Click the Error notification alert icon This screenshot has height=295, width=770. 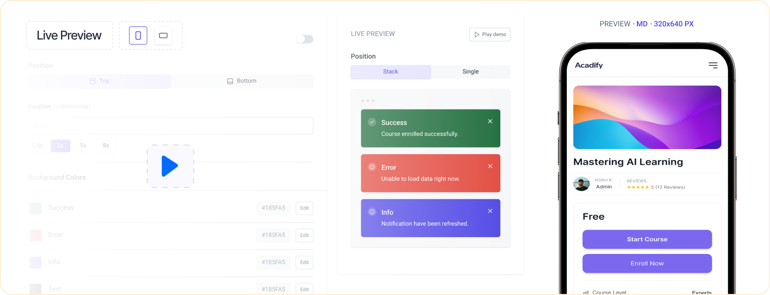[372, 167]
